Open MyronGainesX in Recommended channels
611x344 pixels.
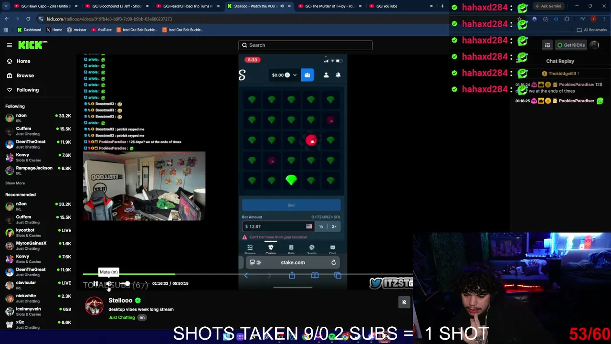[x=38, y=246]
